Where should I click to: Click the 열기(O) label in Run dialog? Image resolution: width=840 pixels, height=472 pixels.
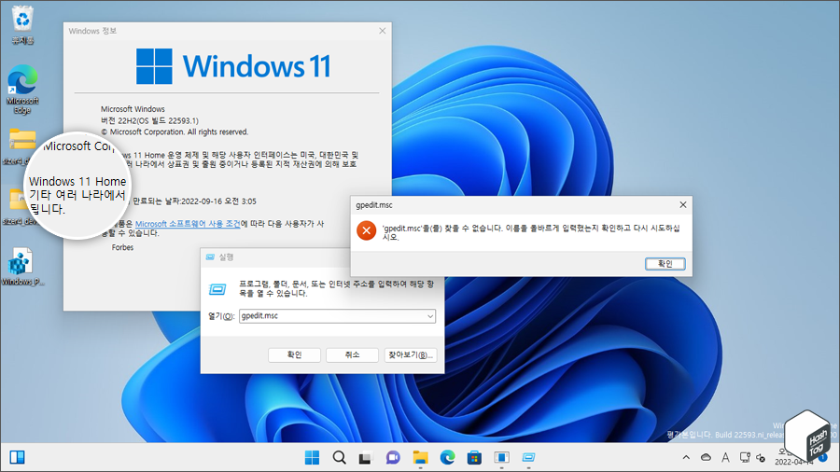(221, 316)
